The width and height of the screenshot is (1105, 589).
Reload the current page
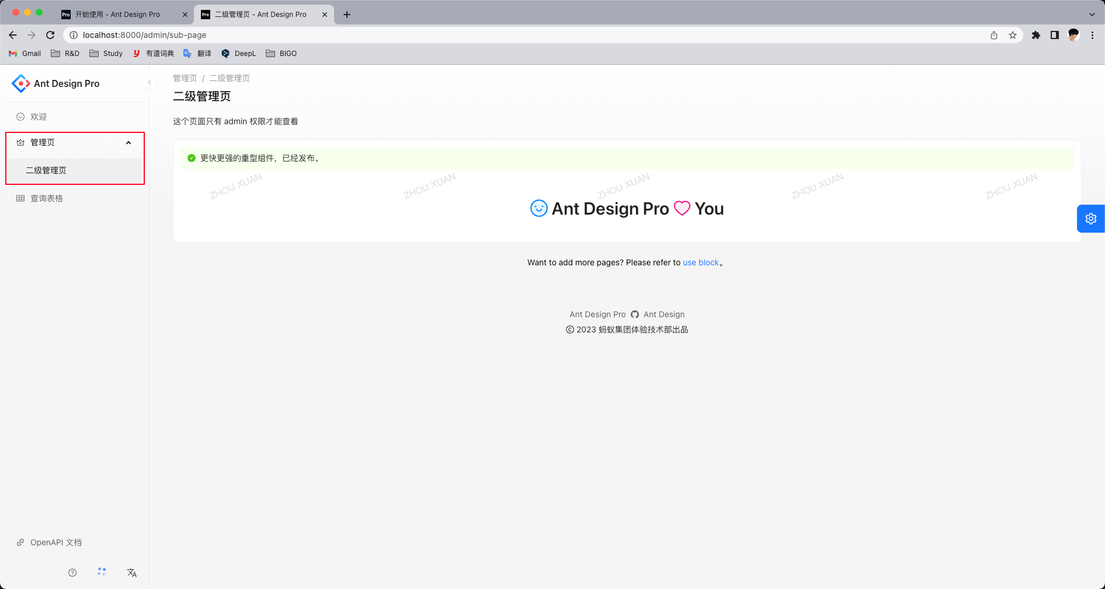click(x=50, y=35)
